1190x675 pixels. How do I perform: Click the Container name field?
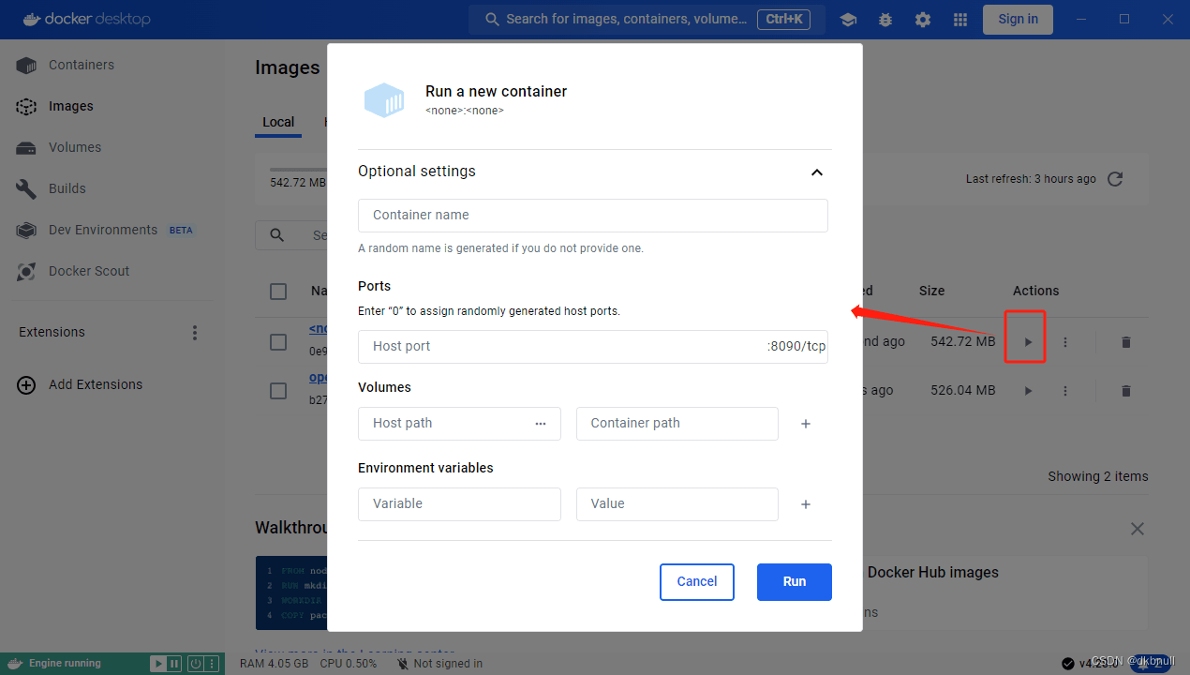(593, 216)
